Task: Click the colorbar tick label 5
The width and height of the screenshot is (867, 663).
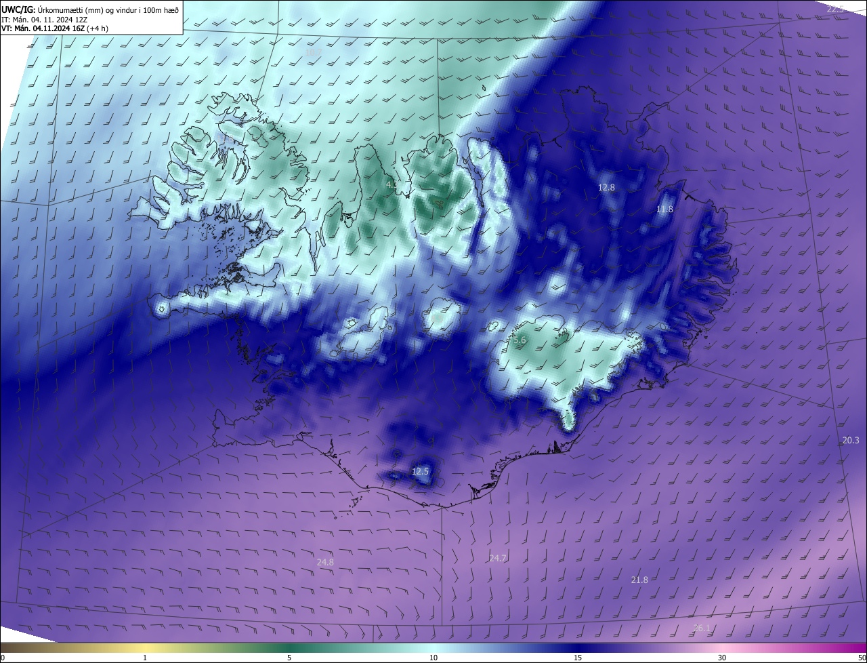Action: 289,658
